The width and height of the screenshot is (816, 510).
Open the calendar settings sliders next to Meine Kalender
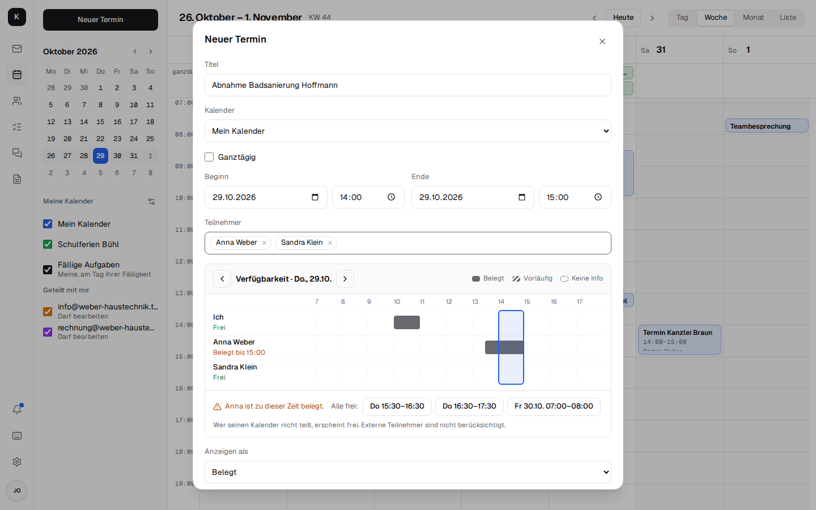pyautogui.click(x=151, y=201)
